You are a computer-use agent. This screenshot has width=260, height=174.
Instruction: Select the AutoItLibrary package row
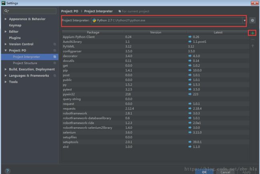pos(156,42)
